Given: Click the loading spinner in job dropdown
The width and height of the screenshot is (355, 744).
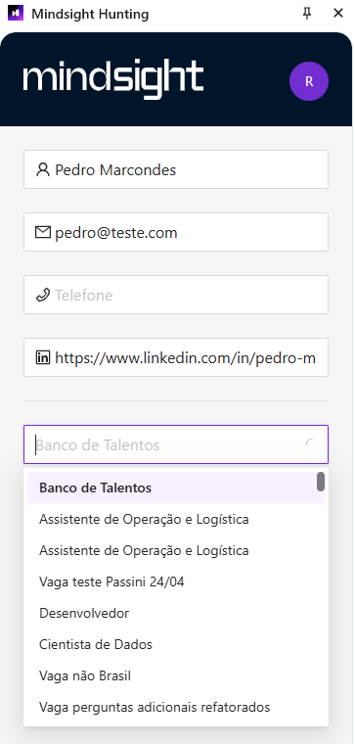Looking at the screenshot, I should (x=310, y=444).
